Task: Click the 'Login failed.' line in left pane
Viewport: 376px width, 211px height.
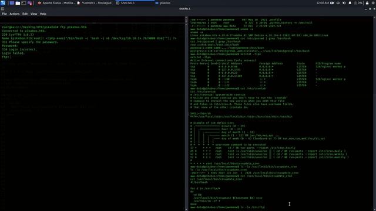Action: pyautogui.click(x=13, y=53)
